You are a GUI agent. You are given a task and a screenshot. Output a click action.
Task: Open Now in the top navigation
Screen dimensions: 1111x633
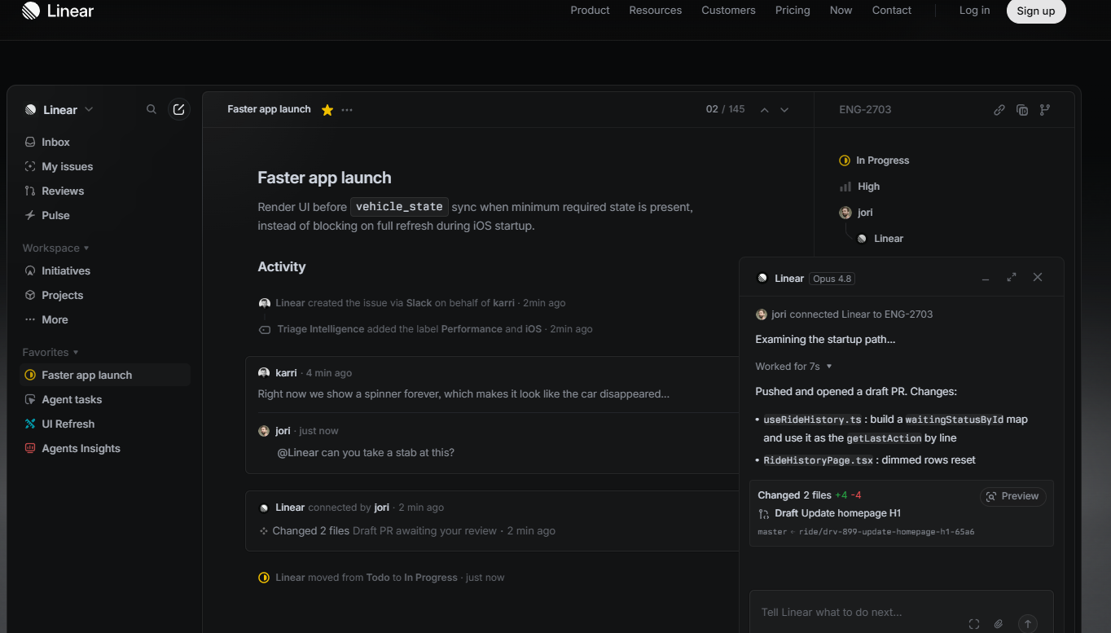tap(841, 11)
